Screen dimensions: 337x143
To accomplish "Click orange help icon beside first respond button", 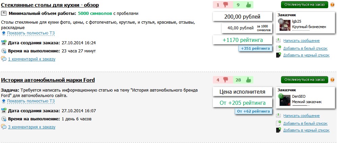I will (332, 5).
